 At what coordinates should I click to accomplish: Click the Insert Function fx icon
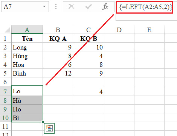pos(105,6)
